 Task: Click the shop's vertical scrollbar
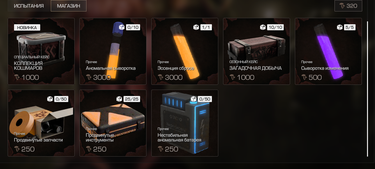368,89
